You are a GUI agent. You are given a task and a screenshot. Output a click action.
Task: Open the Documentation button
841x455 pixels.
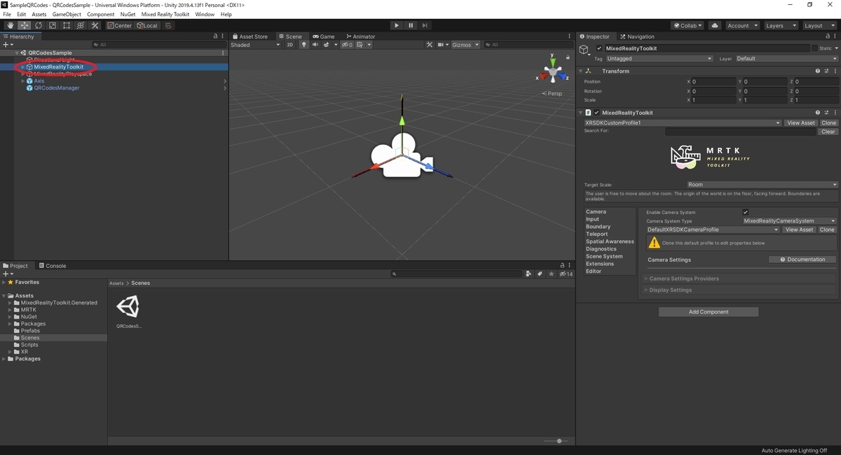click(x=802, y=260)
